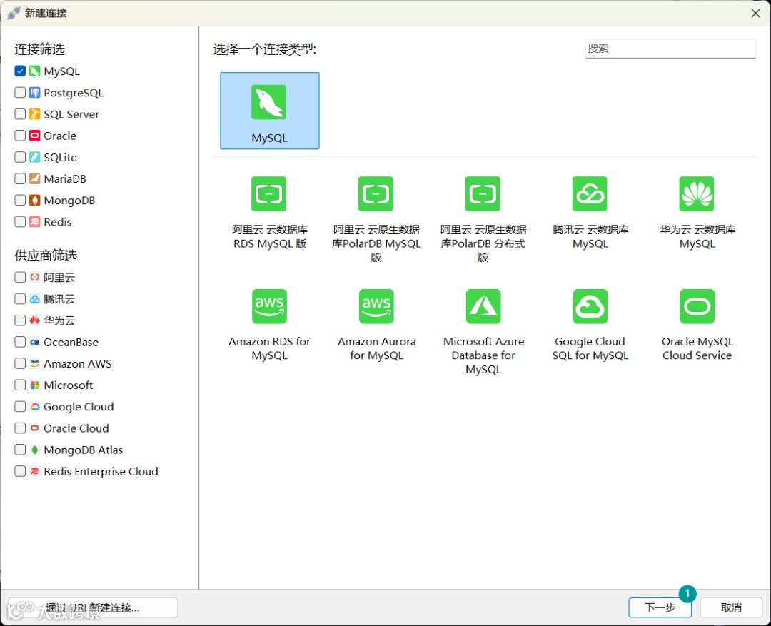Choose 阿里云 PolarDB MySQL 版 icon
The height and width of the screenshot is (626, 771).
[376, 193]
